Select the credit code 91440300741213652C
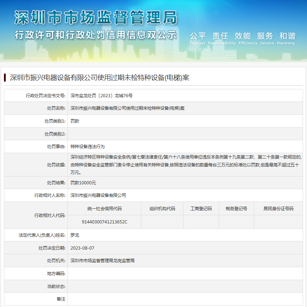The height and width of the screenshot is (307, 307). coord(104,222)
